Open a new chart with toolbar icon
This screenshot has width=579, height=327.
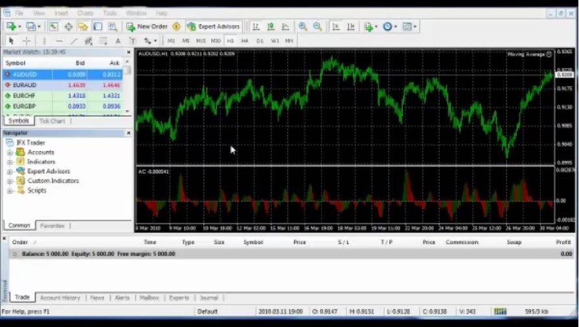click(x=11, y=27)
